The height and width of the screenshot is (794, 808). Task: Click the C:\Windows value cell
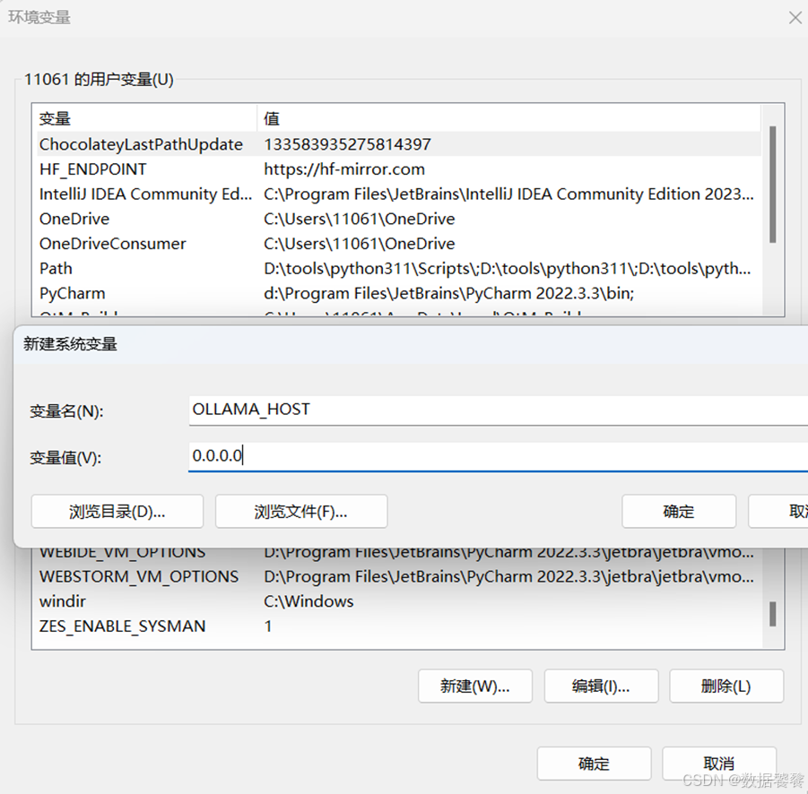click(x=308, y=601)
